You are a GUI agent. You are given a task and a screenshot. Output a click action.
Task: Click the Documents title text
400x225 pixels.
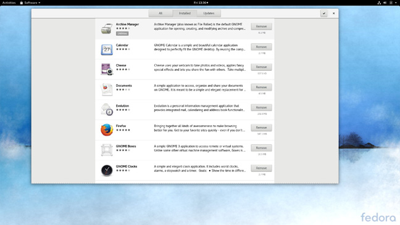pyautogui.click(x=123, y=86)
